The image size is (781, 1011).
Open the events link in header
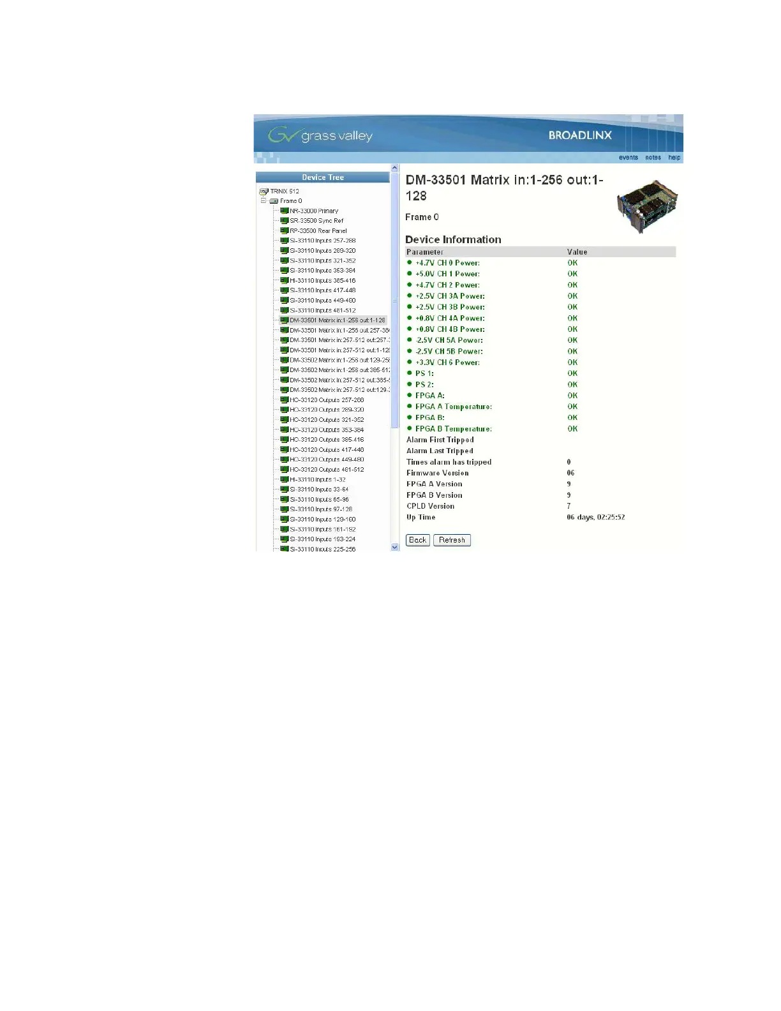point(629,158)
